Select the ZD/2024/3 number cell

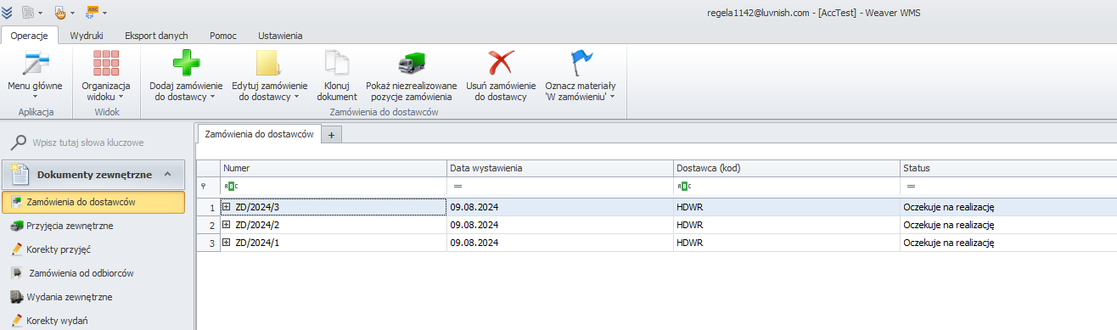333,206
